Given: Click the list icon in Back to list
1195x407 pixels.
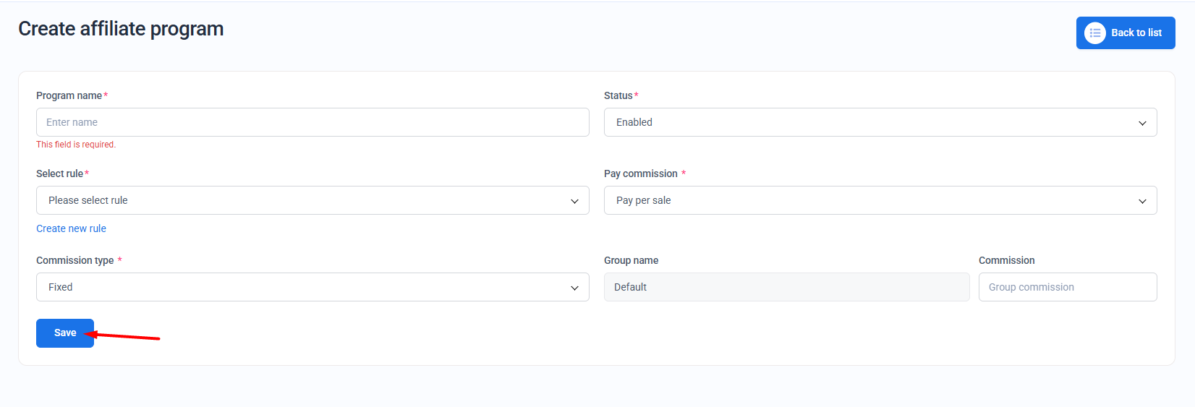Looking at the screenshot, I should 1094,33.
